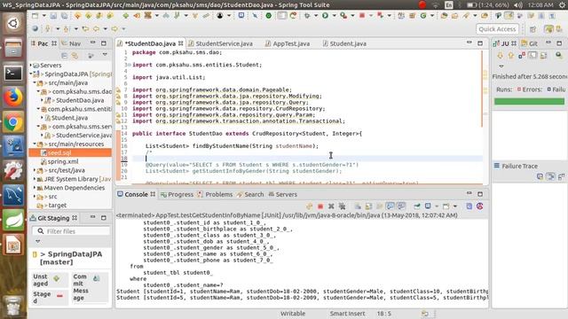Toggle Word Wrap in Console toolbar
568x319 pixels.
(379, 206)
